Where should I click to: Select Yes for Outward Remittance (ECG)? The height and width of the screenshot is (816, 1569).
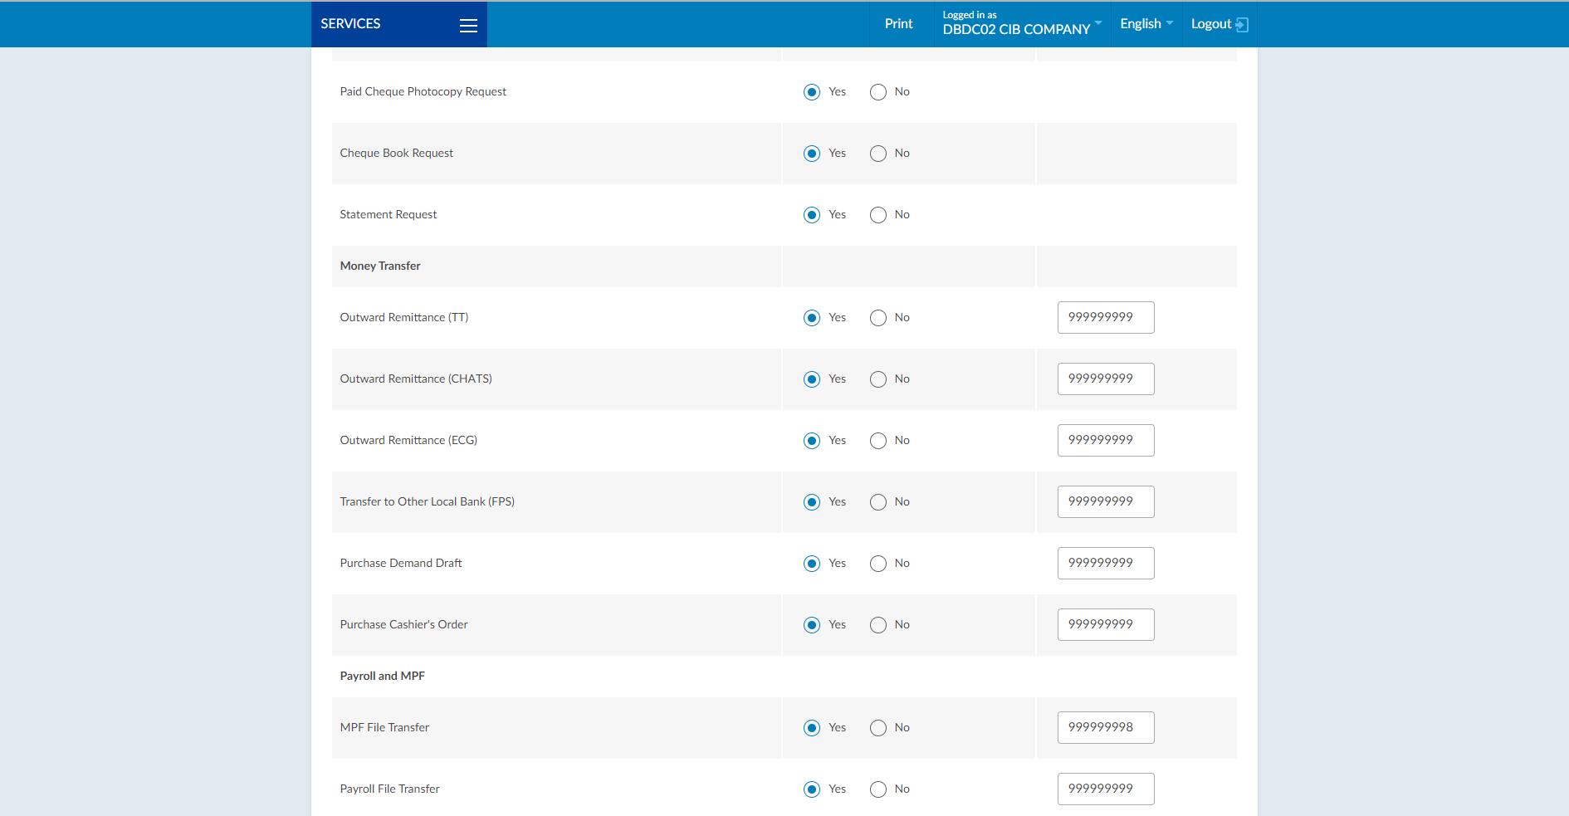812,441
